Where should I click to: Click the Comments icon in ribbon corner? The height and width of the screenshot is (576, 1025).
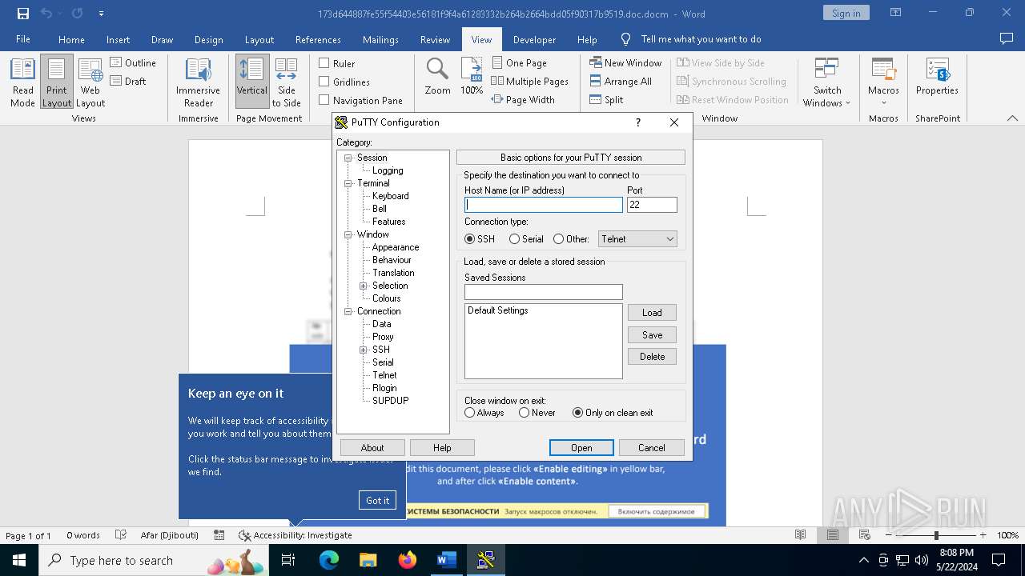click(x=1007, y=38)
